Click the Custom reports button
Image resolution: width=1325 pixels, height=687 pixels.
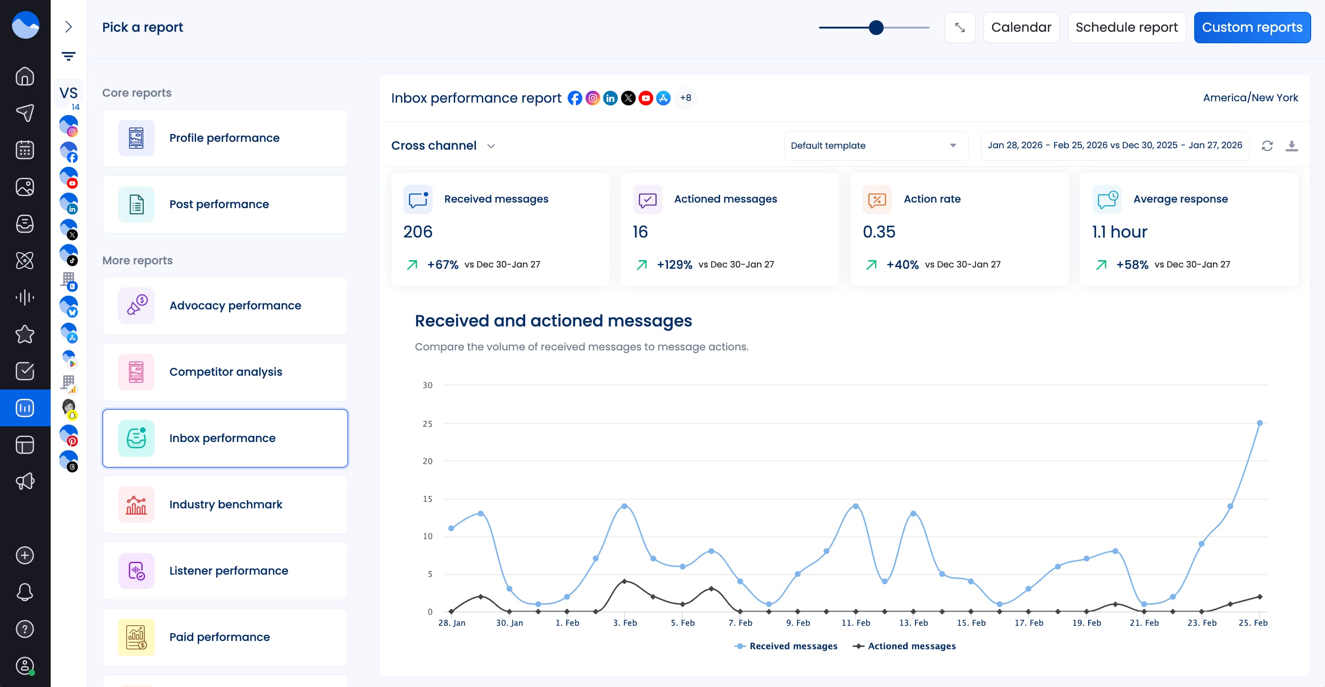pyautogui.click(x=1252, y=27)
